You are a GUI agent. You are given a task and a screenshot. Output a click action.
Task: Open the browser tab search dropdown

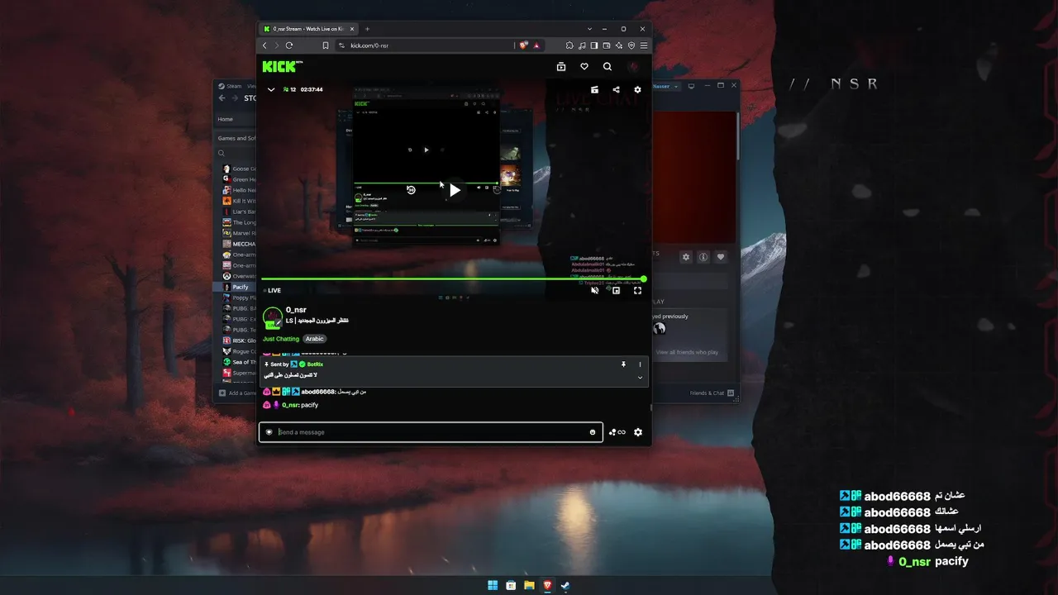(589, 29)
